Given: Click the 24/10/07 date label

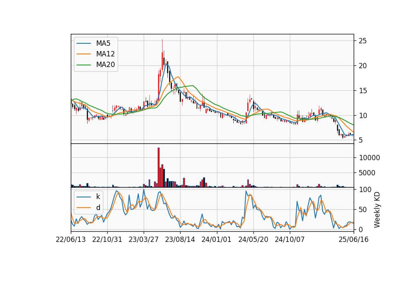Looking at the screenshot, I should [x=290, y=240].
